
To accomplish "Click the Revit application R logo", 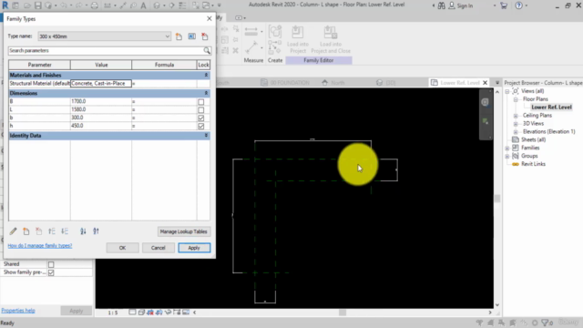I will (x=5, y=5).
